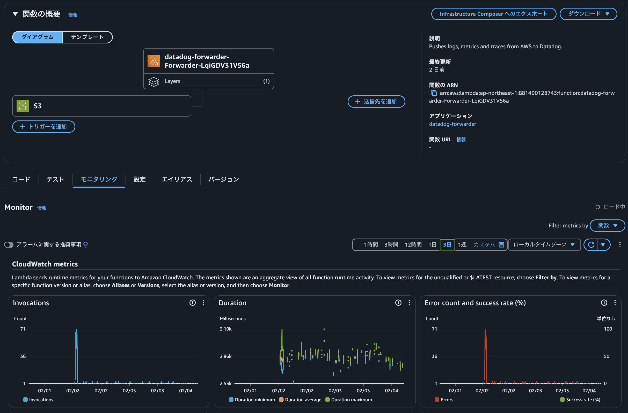Open 情報 link next to Monitor
Image resolution: width=628 pixels, height=413 pixels.
42,208
